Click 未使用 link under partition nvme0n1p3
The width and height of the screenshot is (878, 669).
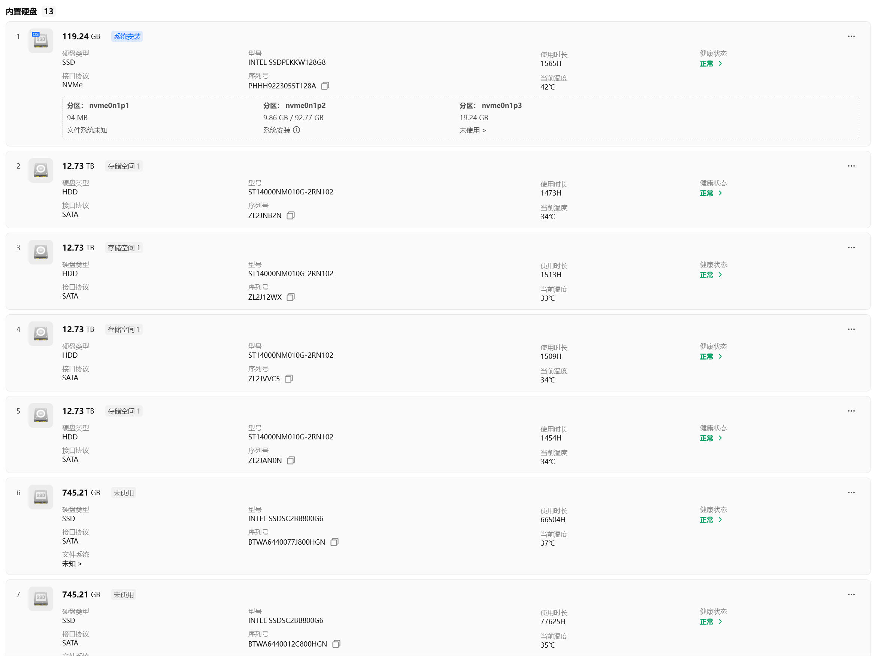tap(472, 130)
